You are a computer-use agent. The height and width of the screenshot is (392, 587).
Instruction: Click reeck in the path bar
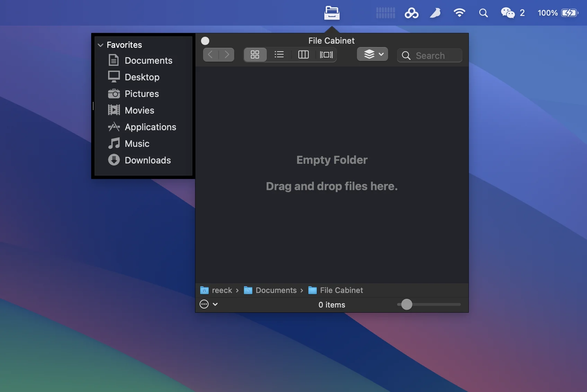point(216,290)
